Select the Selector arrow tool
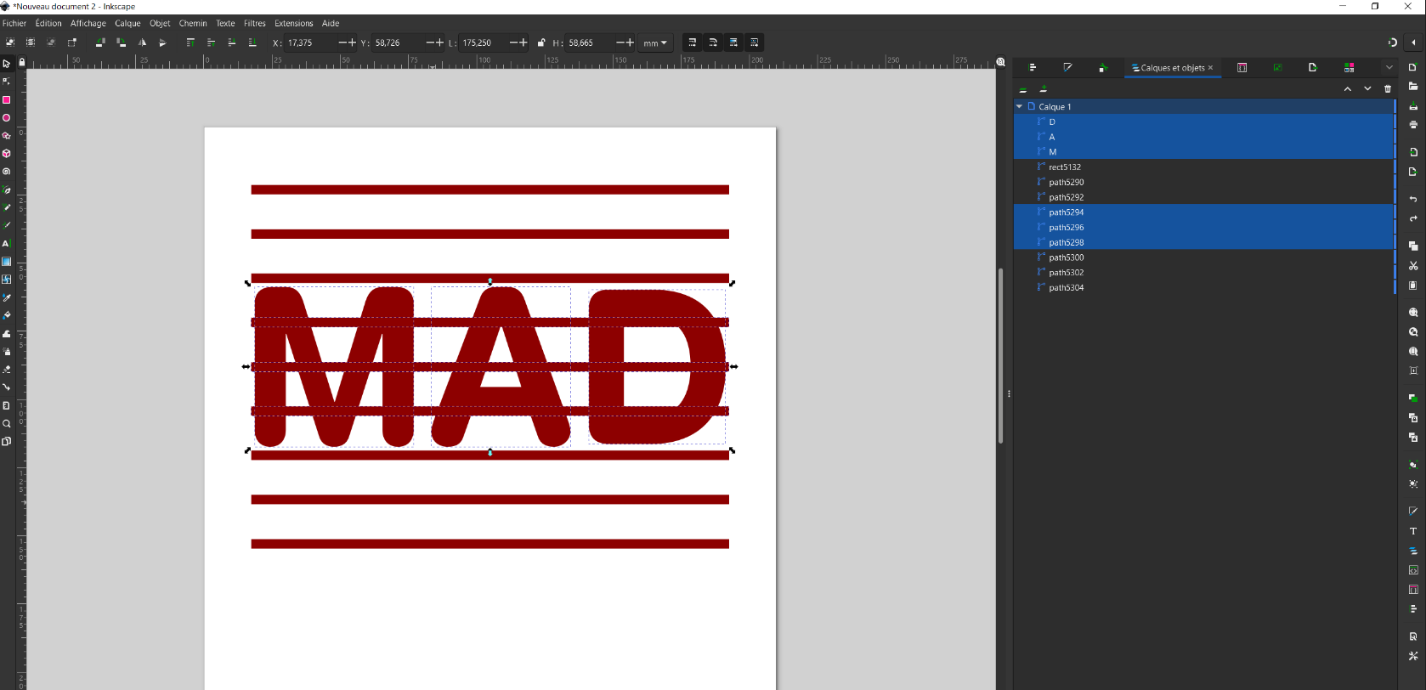 click(6, 64)
